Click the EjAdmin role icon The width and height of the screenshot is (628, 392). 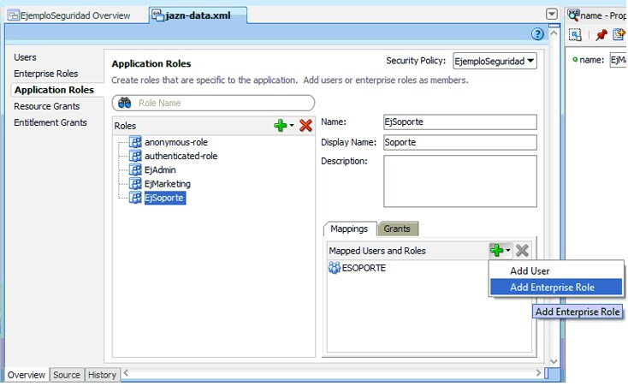pyautogui.click(x=135, y=169)
